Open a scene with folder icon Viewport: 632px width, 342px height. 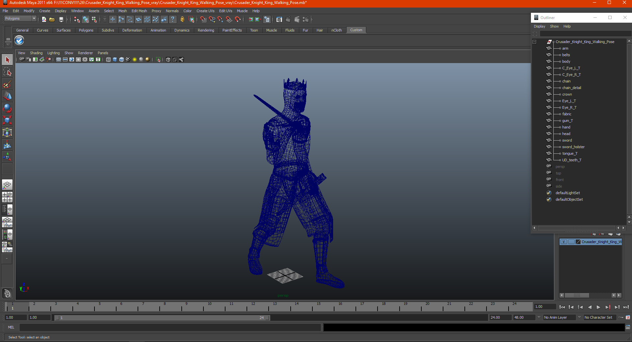pos(52,19)
